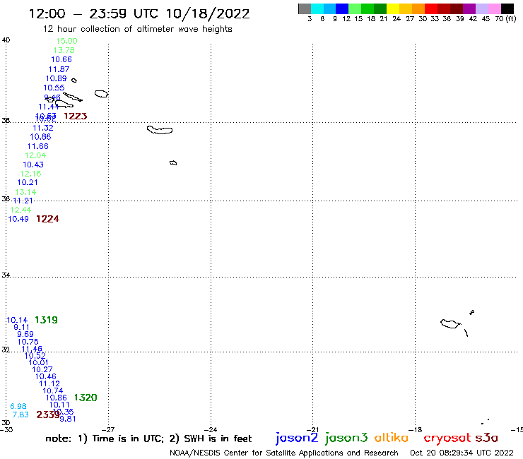Click the 6.98 wave height value
Image resolution: width=523 pixels, height=459 pixels.
pos(18,406)
